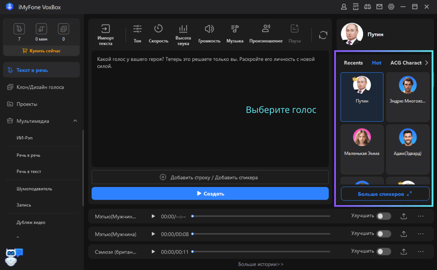Click into the text editor area
This screenshot has height=270, width=437.
coord(210,109)
